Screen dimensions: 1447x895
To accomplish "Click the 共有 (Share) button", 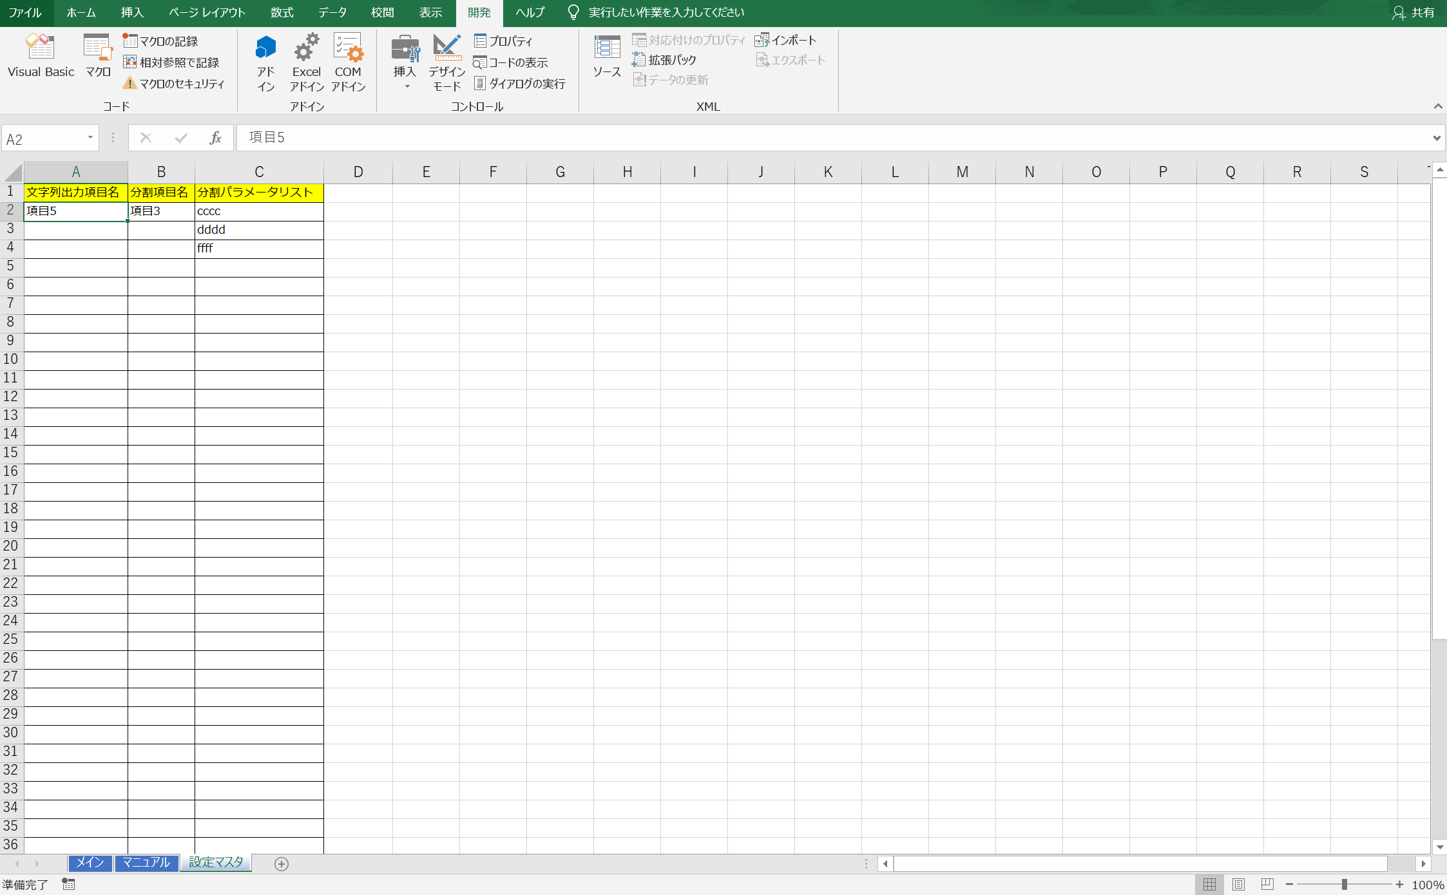I will pos(1413,12).
